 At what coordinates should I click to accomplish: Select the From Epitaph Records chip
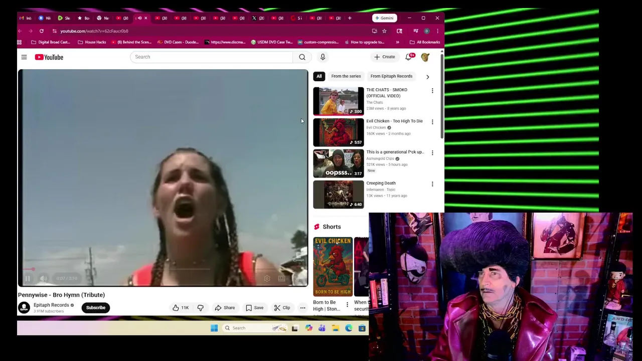[x=391, y=76]
